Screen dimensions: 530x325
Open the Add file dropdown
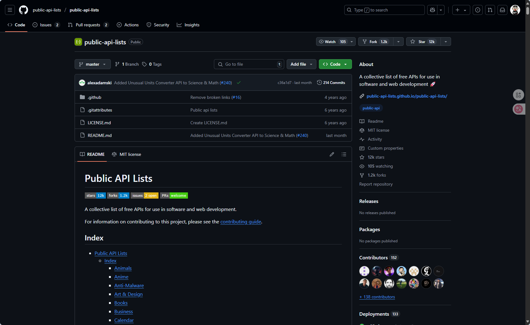tap(301, 64)
